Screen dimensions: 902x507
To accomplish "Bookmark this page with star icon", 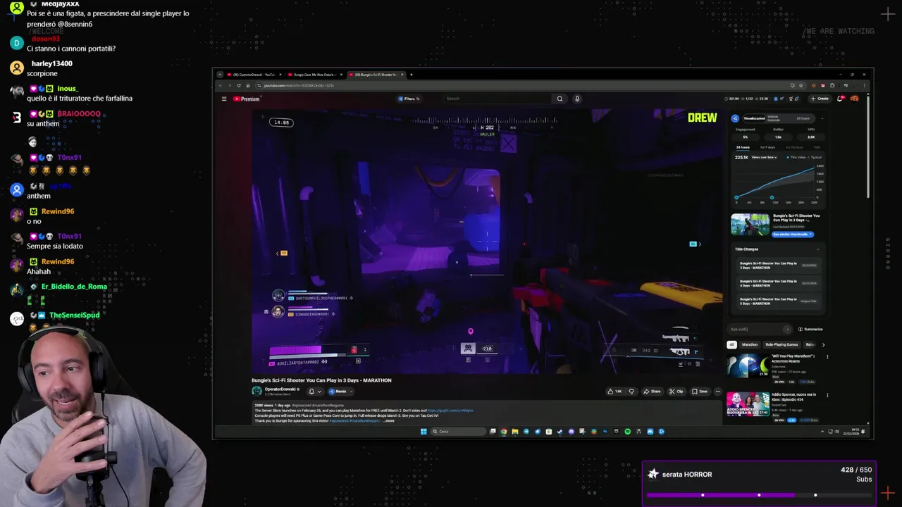I will pos(801,86).
